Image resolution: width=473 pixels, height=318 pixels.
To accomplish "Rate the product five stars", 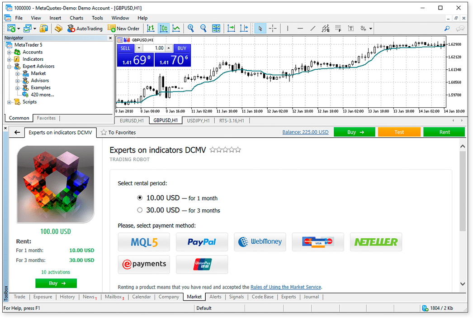I will click(x=238, y=149).
